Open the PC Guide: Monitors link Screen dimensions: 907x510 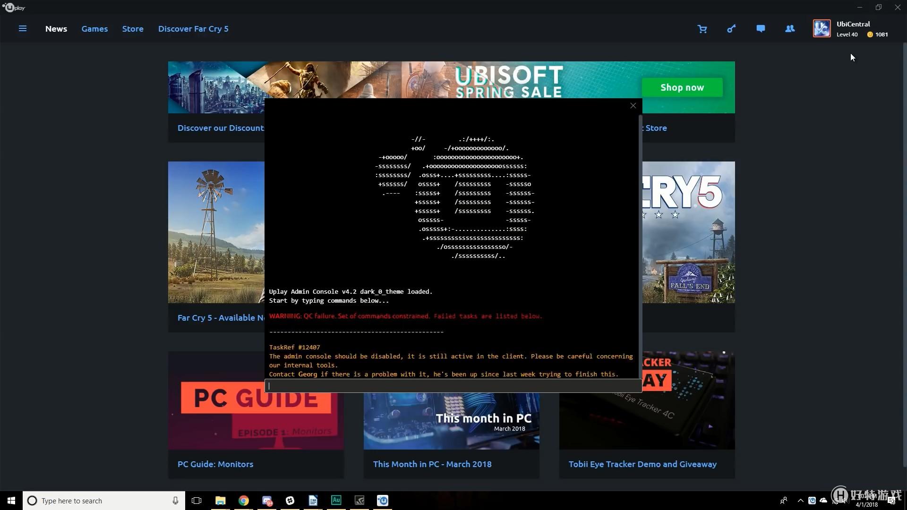215,464
